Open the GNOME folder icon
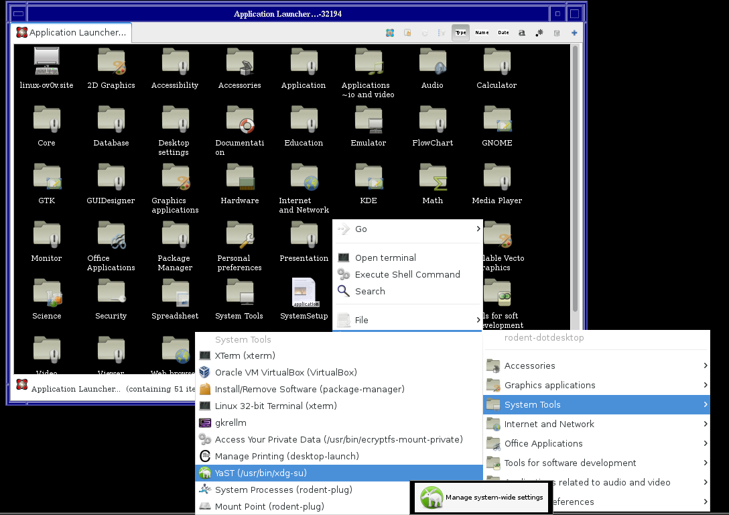 [x=497, y=119]
